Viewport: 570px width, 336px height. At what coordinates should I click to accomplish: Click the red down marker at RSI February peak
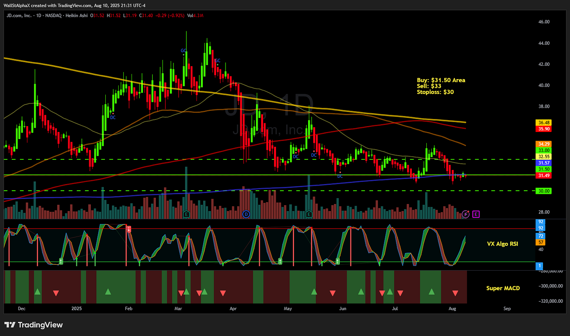coord(129,229)
